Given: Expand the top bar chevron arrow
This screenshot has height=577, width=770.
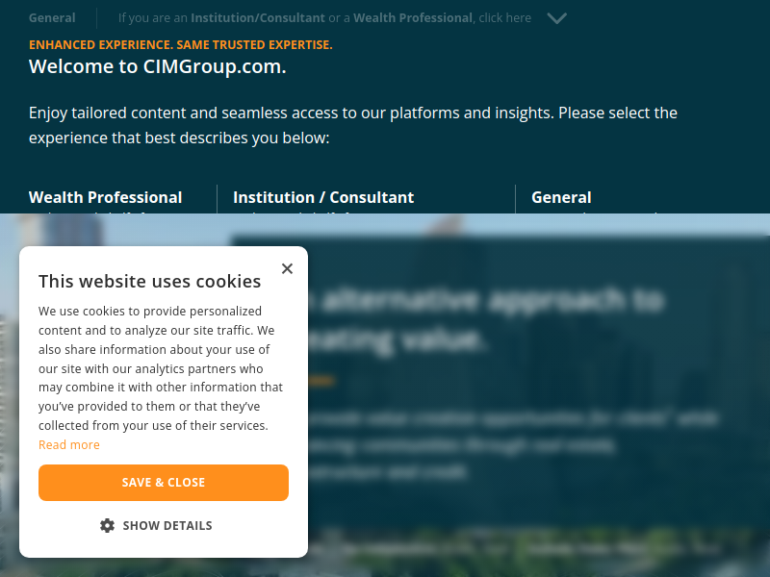Looking at the screenshot, I should 557,18.
